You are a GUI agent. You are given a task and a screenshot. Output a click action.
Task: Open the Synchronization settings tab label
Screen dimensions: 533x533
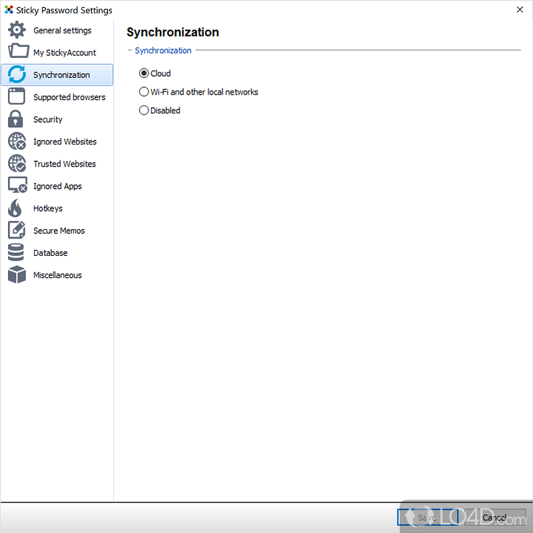(61, 75)
